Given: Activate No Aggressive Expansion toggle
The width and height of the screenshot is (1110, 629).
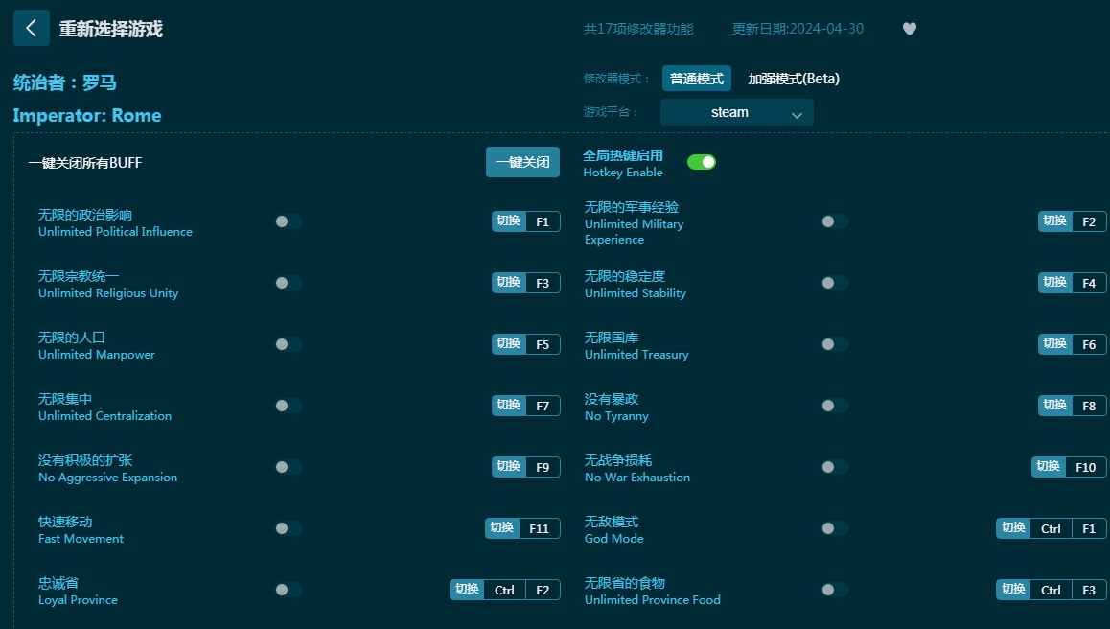Looking at the screenshot, I should pos(289,467).
